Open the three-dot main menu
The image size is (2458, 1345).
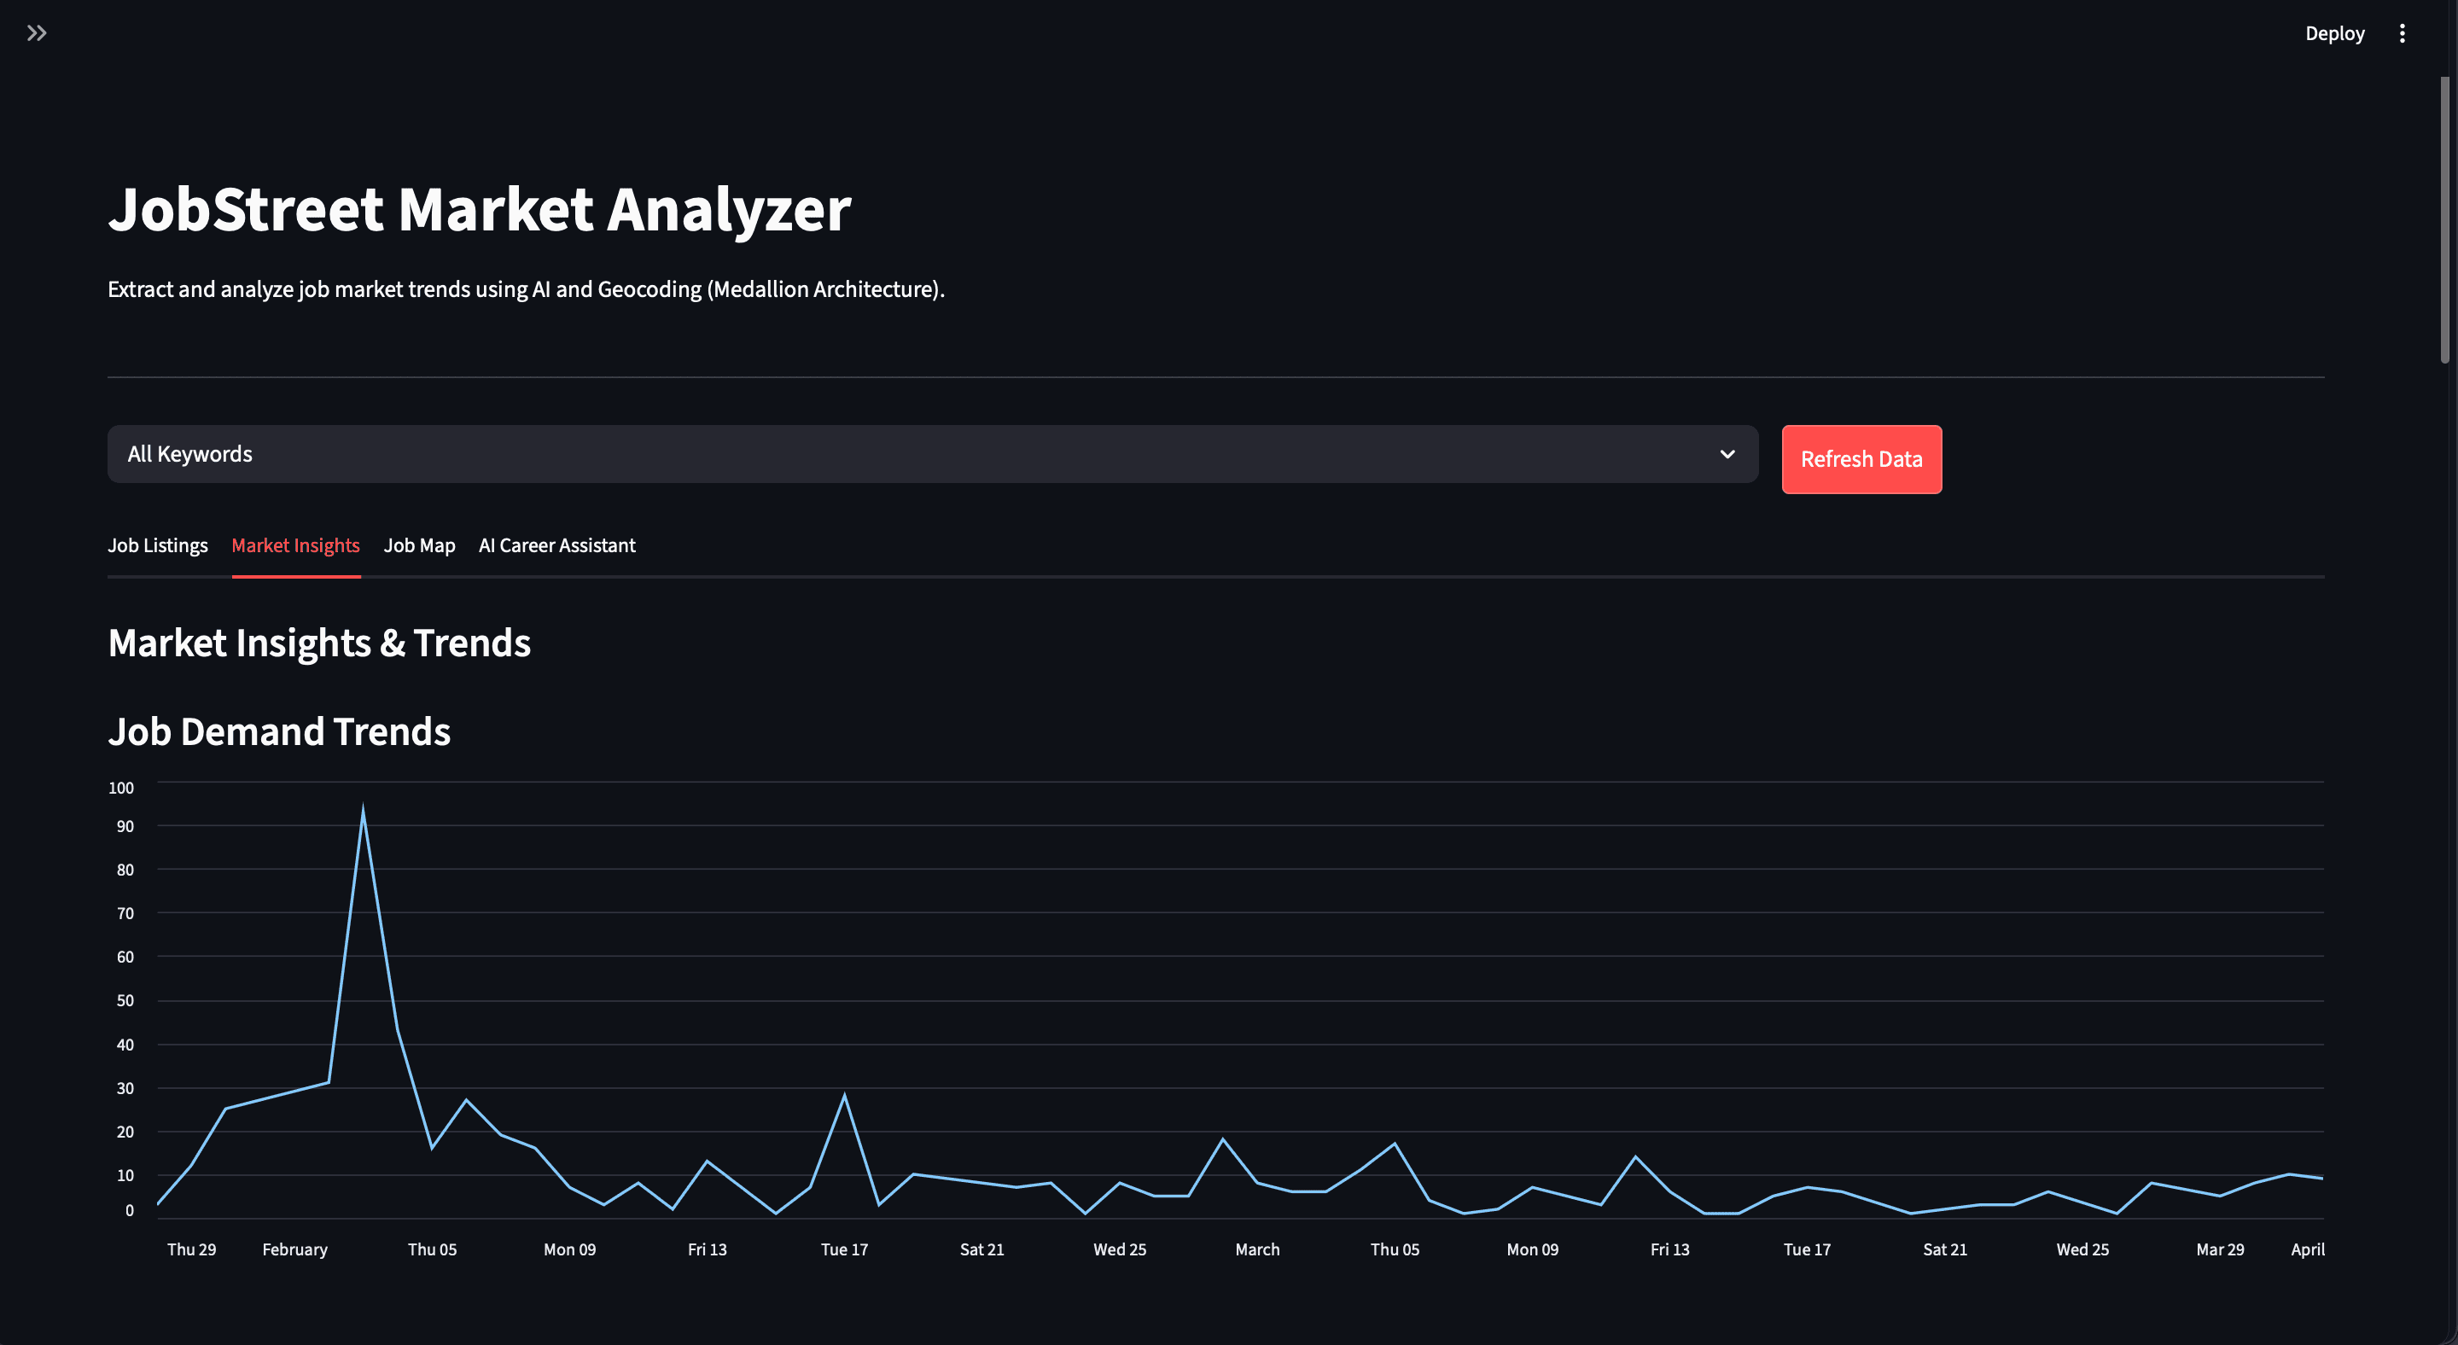pyautogui.click(x=2402, y=33)
